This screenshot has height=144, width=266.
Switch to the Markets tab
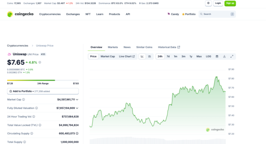tap(113, 47)
